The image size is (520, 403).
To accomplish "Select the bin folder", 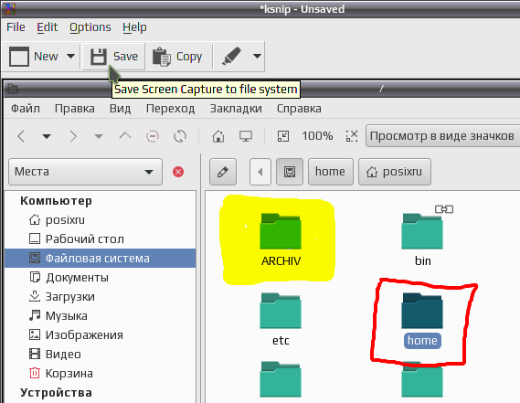I will pyautogui.click(x=422, y=240).
